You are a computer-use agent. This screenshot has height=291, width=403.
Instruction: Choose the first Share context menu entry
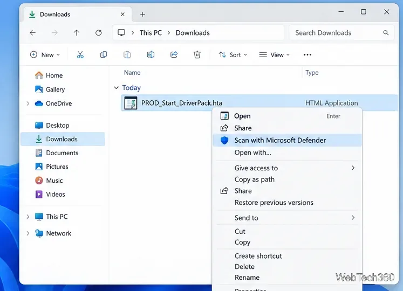[287, 128]
